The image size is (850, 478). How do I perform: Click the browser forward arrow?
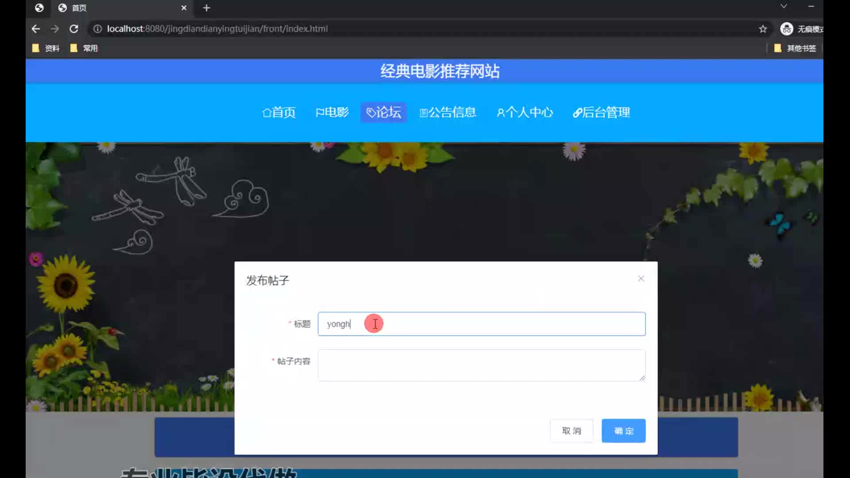tap(54, 29)
